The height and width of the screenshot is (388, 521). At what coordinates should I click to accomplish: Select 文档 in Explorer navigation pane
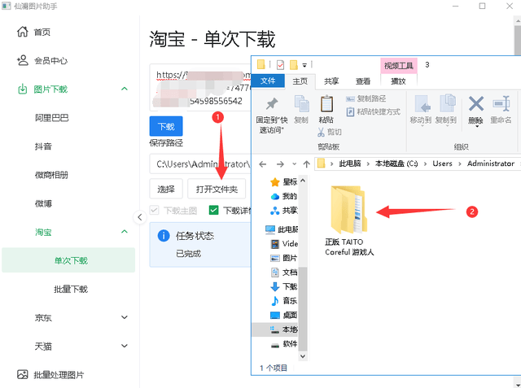284,272
